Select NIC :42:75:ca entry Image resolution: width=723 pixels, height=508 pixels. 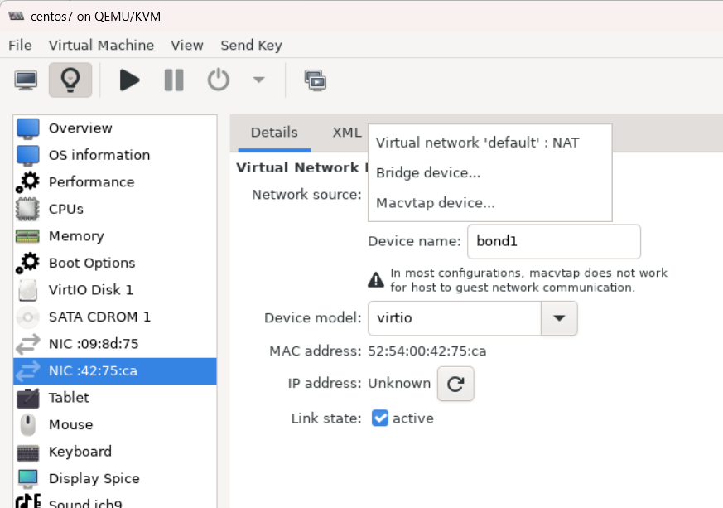115,371
